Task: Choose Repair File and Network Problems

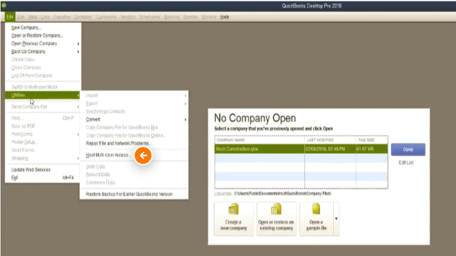Action: point(119,144)
